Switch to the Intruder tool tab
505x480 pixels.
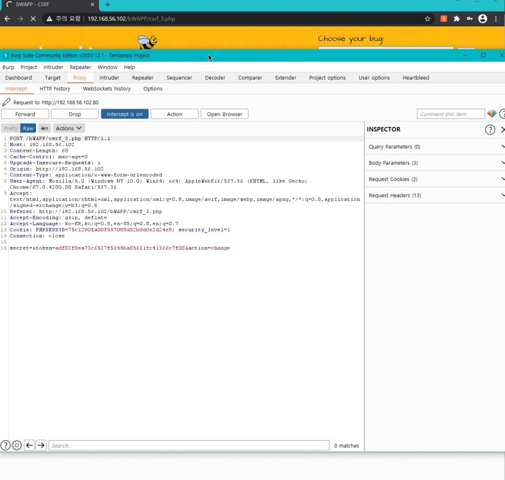coord(109,78)
